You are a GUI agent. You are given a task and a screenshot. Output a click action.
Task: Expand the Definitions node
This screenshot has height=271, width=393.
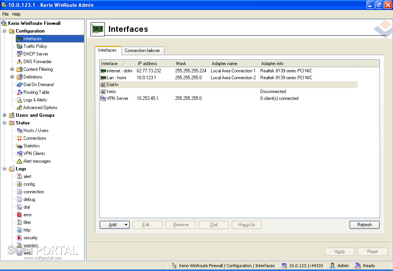[x=12, y=77]
